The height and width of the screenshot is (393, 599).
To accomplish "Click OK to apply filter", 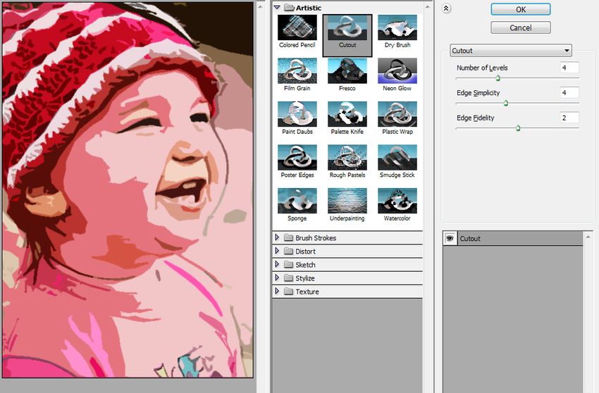I will click(x=521, y=10).
